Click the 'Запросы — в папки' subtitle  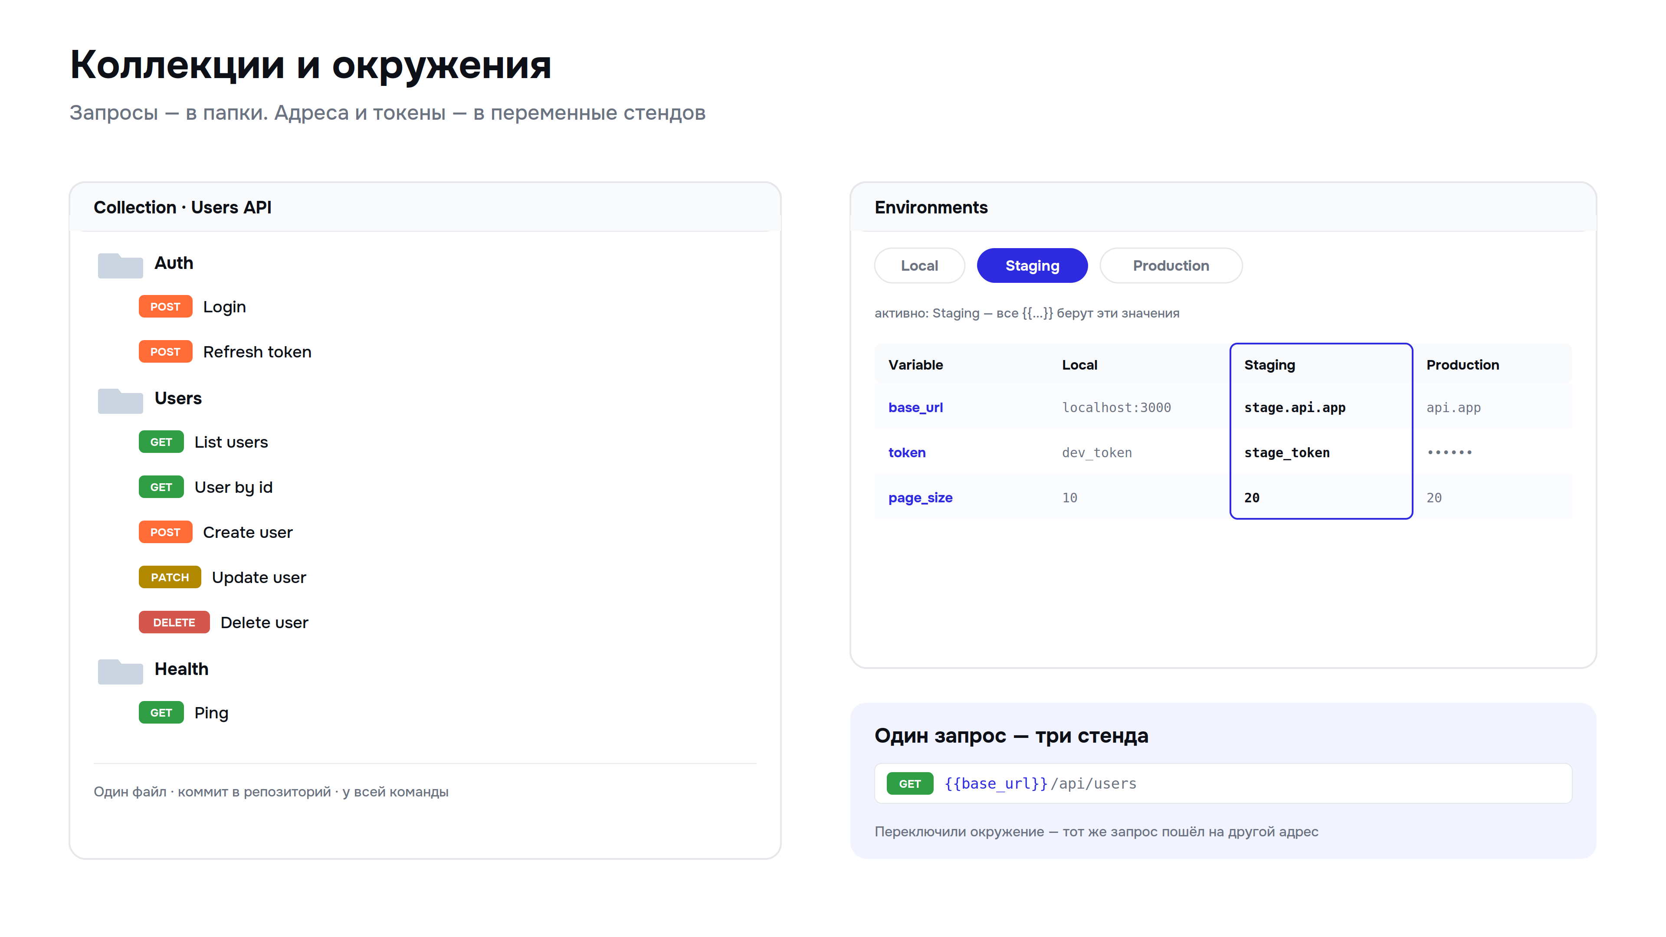coord(387,113)
